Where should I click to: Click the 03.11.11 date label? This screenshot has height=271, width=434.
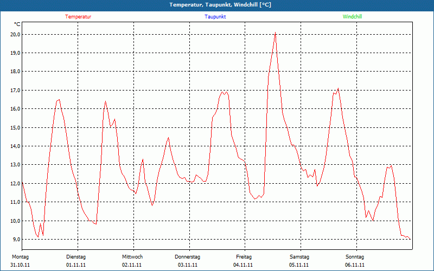(188, 265)
